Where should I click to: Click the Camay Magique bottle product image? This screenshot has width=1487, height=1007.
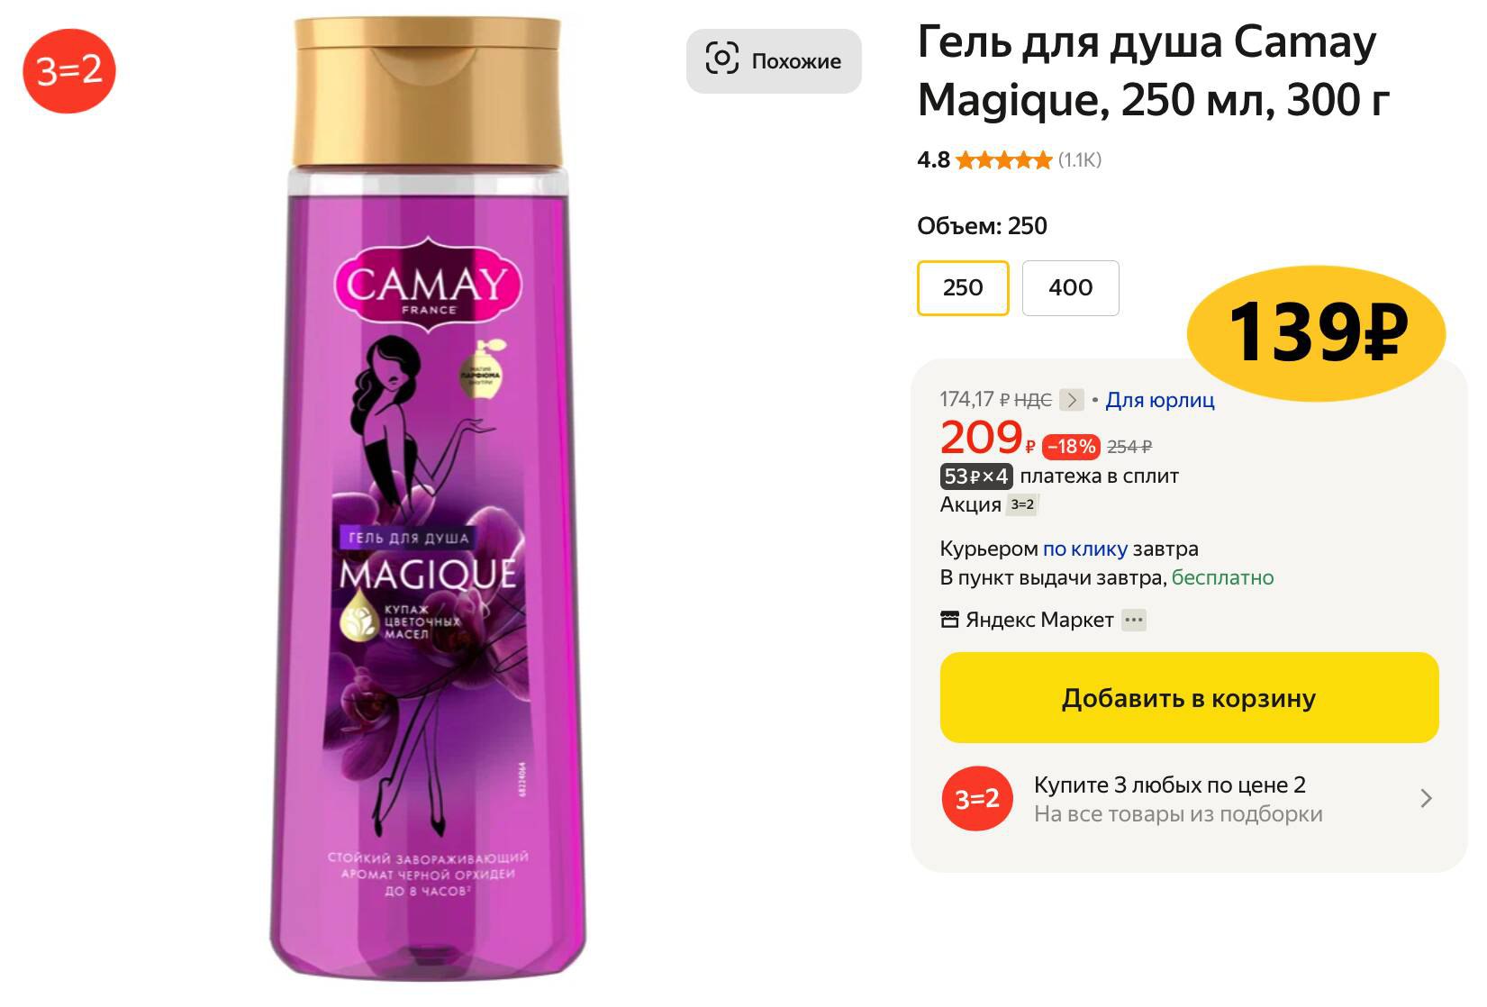(429, 500)
